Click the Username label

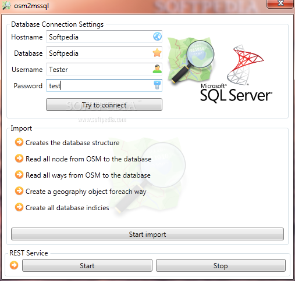(27, 70)
